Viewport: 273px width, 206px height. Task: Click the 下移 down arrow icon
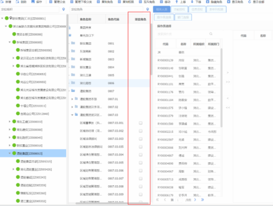192,2
